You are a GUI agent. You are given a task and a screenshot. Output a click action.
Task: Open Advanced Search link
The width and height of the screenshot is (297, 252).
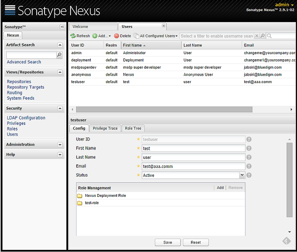tap(24, 62)
